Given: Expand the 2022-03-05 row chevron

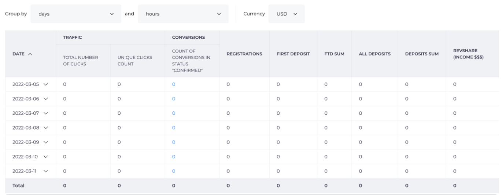Looking at the screenshot, I should tap(46, 84).
